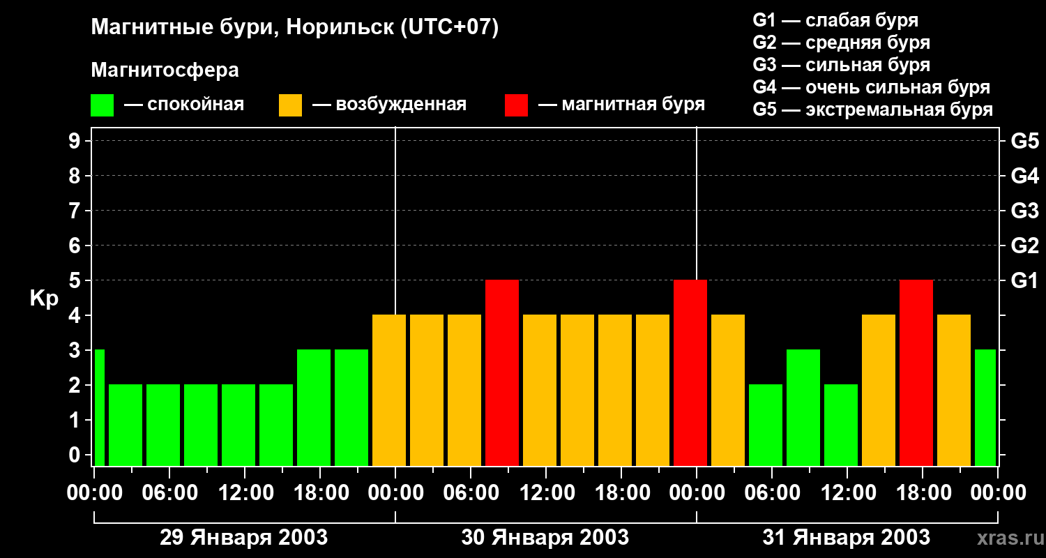Click the green «спокойная» legend swatch

coord(102,105)
